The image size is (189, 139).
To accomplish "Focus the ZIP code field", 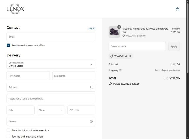I will 81,110.
